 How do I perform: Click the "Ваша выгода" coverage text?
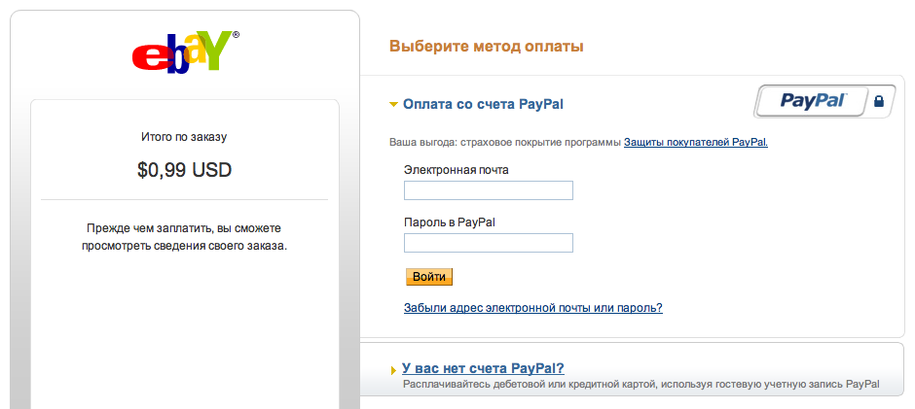(504, 142)
